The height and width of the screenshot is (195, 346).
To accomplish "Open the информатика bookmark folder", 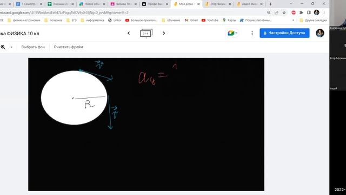I will 92,20.
